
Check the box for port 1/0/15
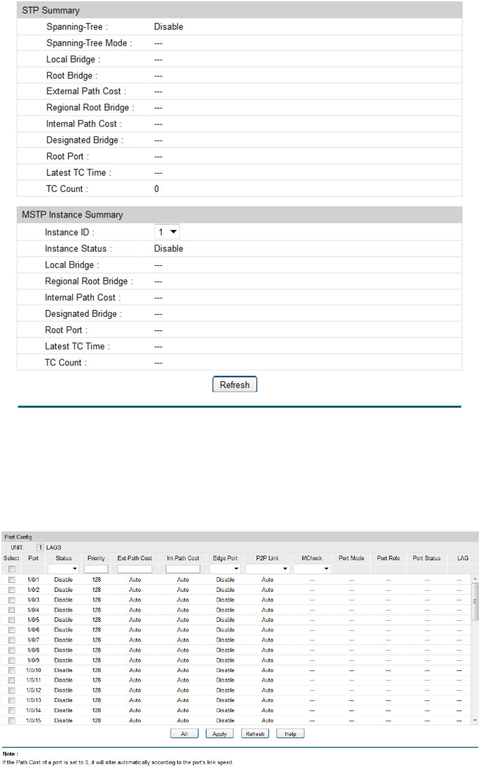11,721
